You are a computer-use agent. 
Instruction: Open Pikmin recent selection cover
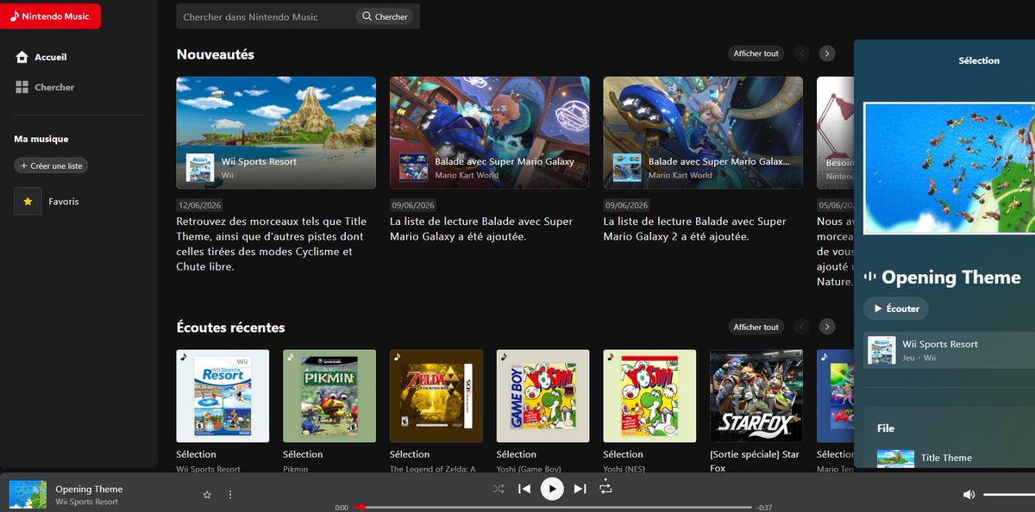(x=329, y=396)
